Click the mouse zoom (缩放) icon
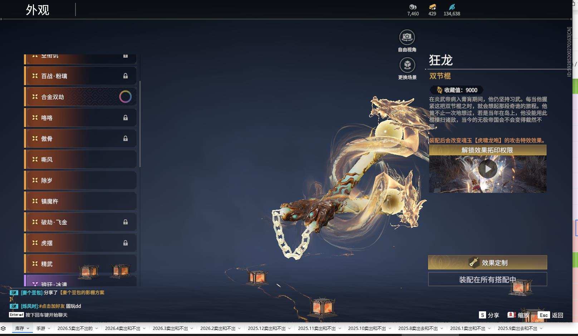Image resolution: width=578 pixels, height=336 pixels. tap(511, 315)
